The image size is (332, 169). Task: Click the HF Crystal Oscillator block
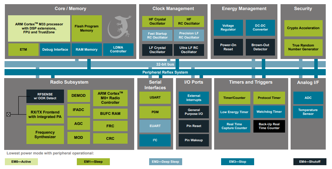point(157,22)
